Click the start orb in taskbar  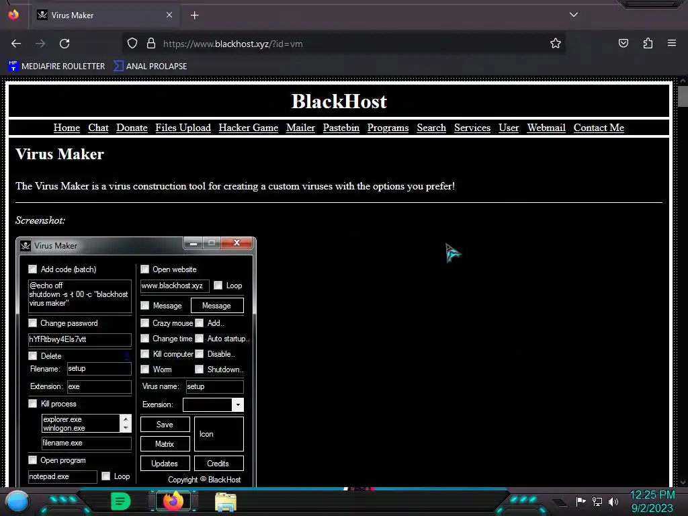[17, 501]
